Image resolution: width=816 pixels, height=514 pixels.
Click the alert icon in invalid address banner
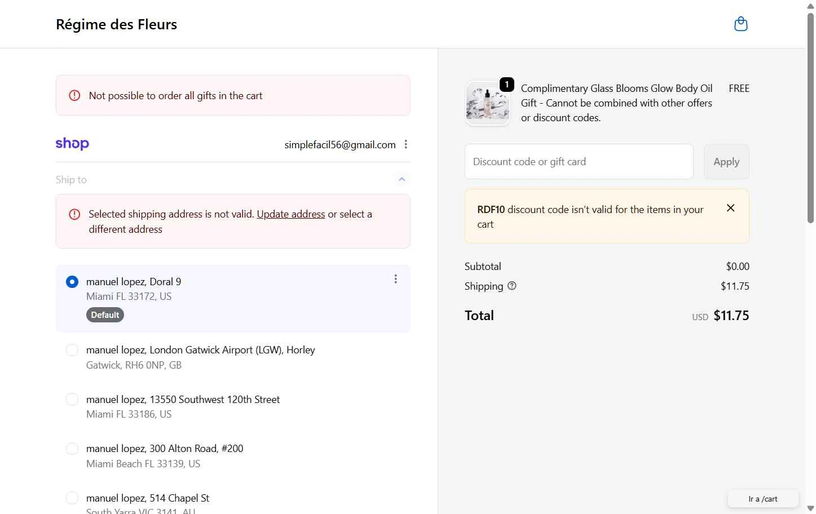coord(74,214)
